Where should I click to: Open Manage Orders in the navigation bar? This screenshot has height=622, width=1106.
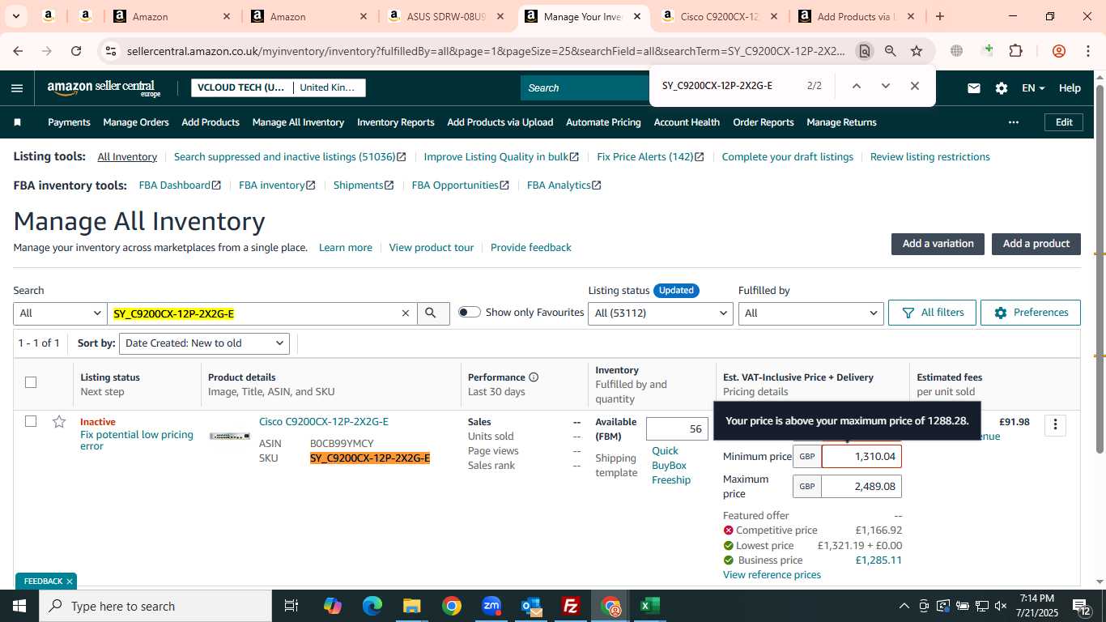pos(136,122)
